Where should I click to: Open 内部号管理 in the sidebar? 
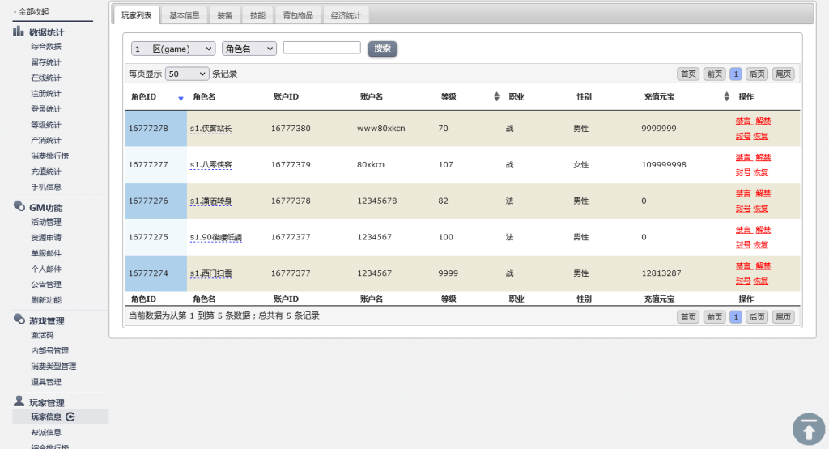[49, 351]
